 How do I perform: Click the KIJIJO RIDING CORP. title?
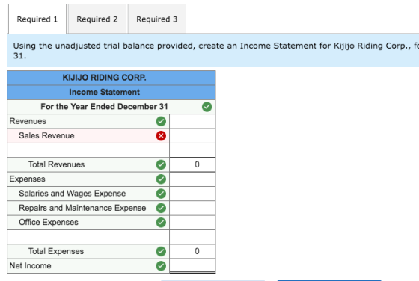(x=104, y=78)
